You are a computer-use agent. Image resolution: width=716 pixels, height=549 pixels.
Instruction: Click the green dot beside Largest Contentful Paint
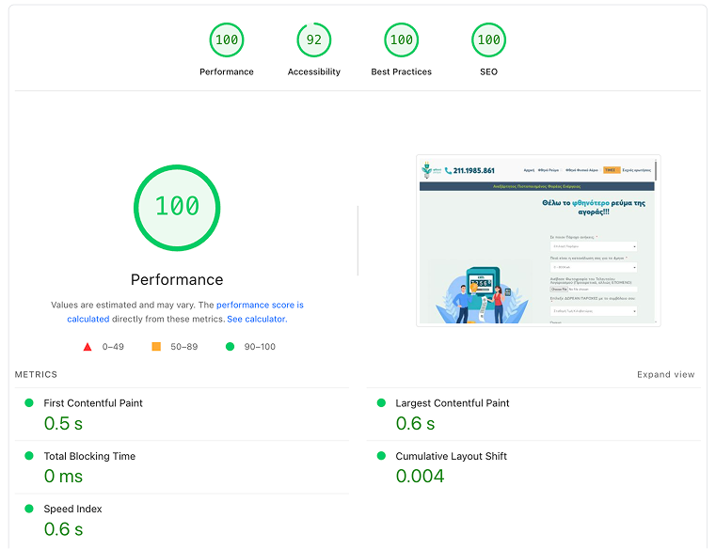381,403
